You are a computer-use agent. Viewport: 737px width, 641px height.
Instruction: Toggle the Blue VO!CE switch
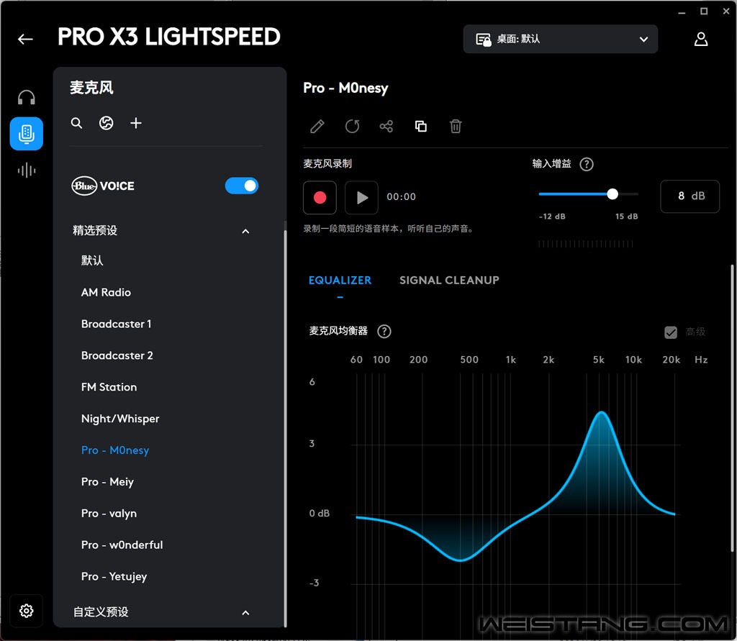click(242, 186)
